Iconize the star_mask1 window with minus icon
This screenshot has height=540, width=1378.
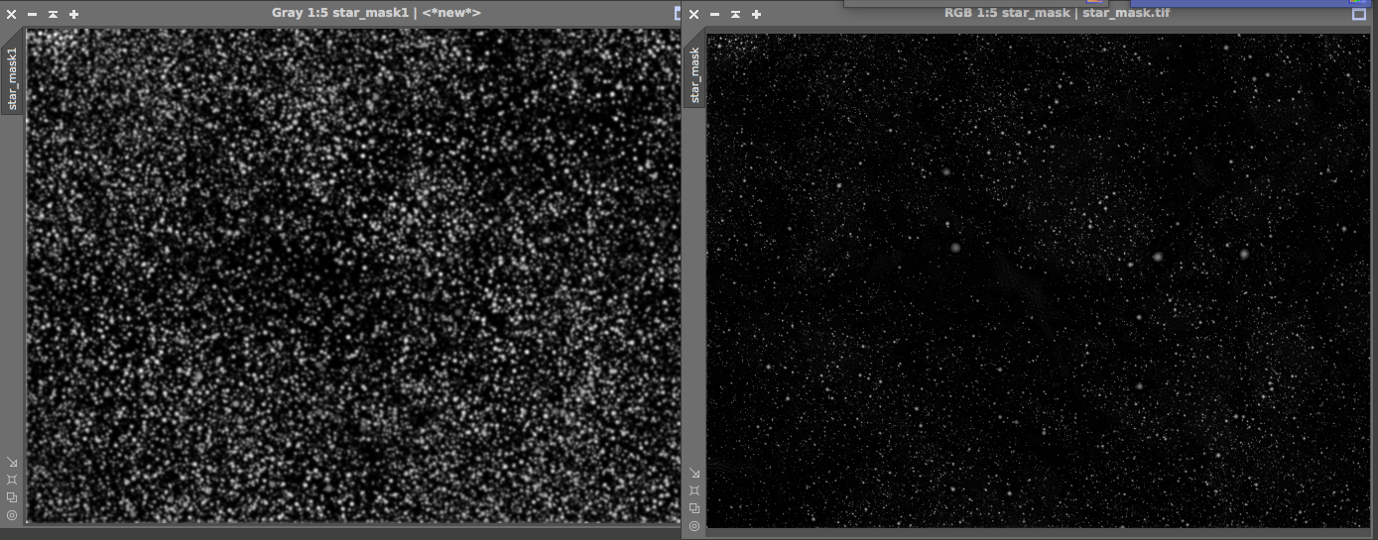tap(32, 15)
